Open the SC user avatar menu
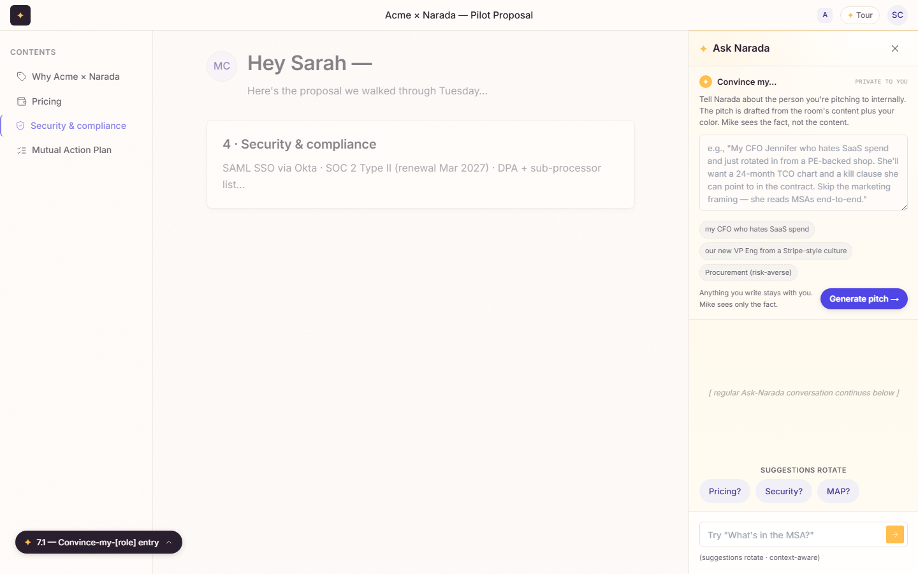The height and width of the screenshot is (574, 918). tap(898, 15)
